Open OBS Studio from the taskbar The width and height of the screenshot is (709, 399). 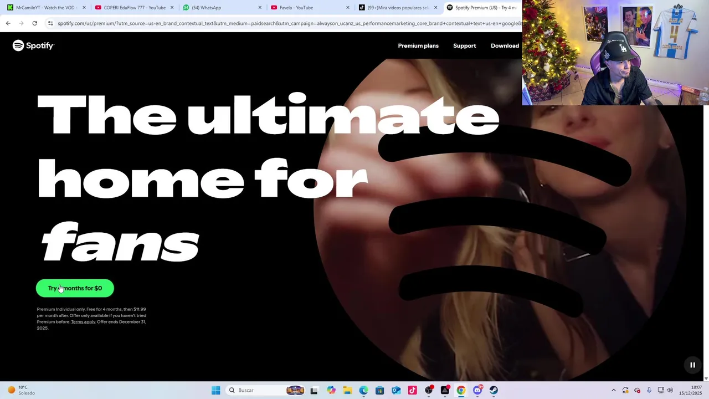point(429,390)
